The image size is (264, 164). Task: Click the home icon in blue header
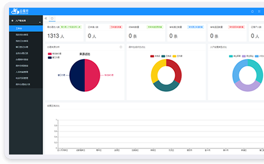click(252, 11)
